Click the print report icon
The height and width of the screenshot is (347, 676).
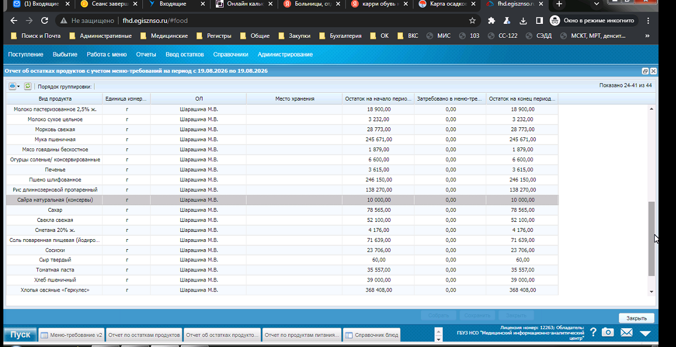click(12, 86)
